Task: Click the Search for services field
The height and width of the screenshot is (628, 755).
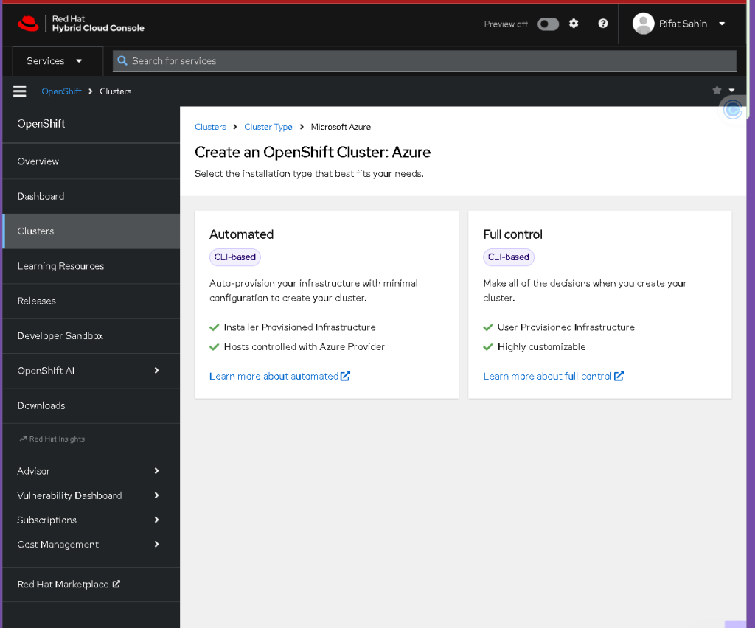Action: (x=424, y=61)
